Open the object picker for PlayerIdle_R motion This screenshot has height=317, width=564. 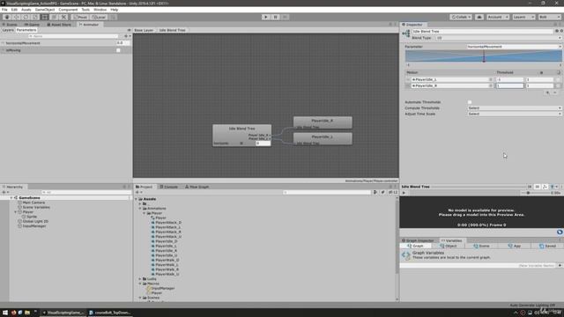pos(491,86)
